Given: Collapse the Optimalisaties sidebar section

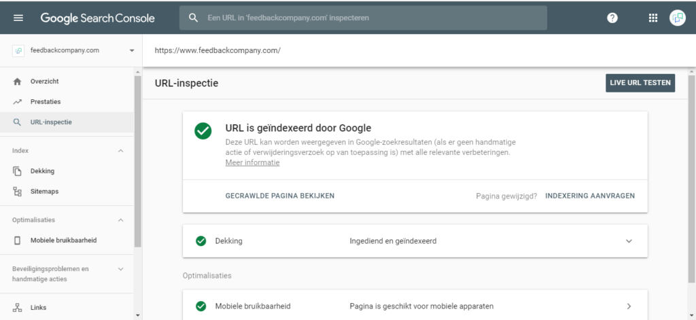Looking at the screenshot, I should pyautogui.click(x=121, y=220).
